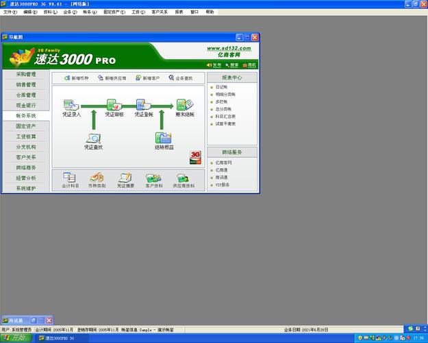The image size is (428, 343).
Task: Click the system tray clock
Action: [418, 338]
